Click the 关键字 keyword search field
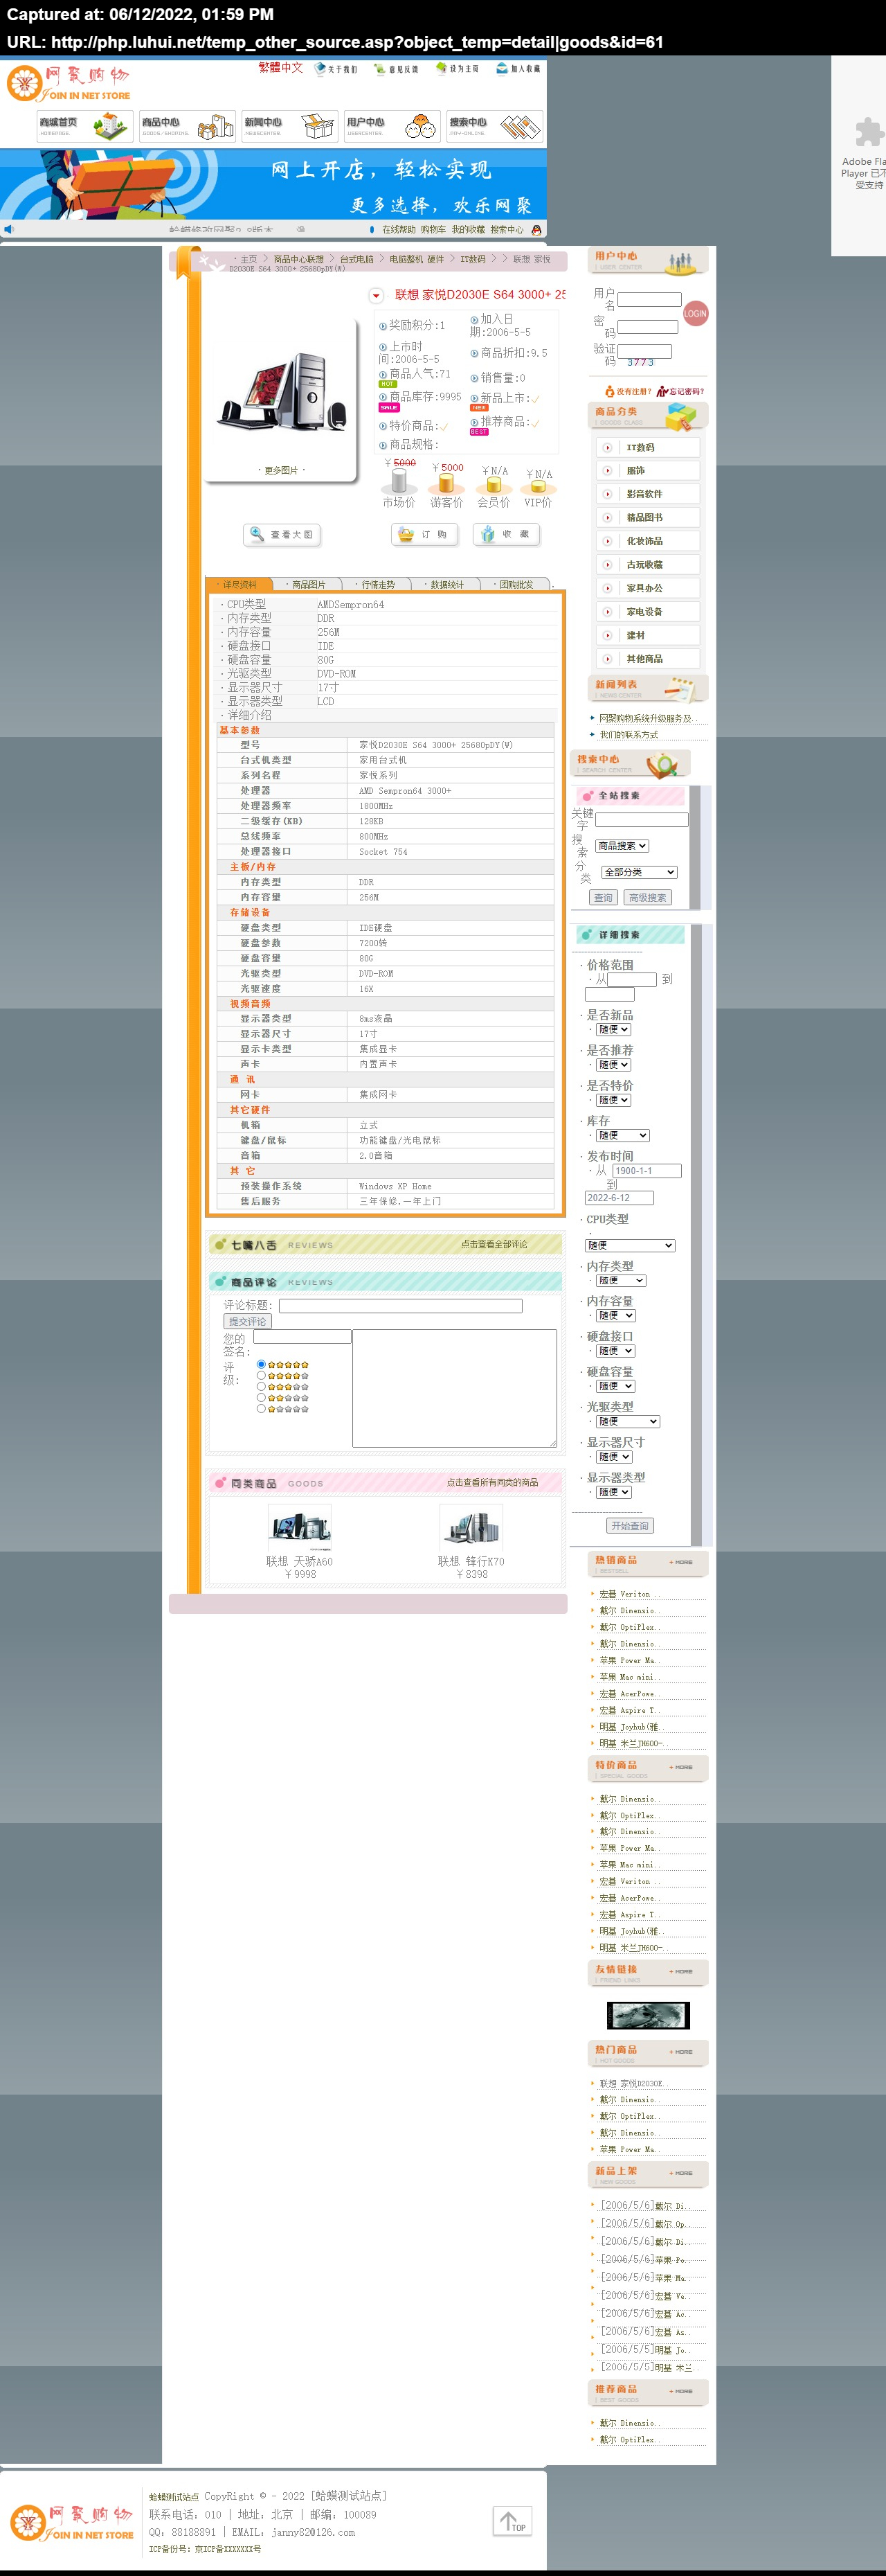The width and height of the screenshot is (886, 2576). [641, 820]
